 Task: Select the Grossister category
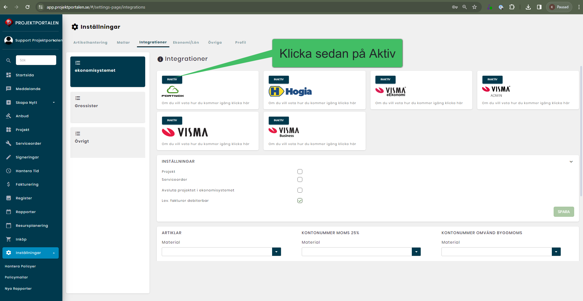point(108,107)
